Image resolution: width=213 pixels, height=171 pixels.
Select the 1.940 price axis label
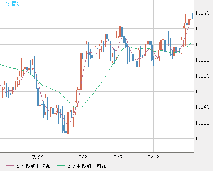[x=202, y=107]
